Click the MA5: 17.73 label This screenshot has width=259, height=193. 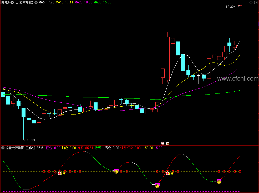pos(47,2)
